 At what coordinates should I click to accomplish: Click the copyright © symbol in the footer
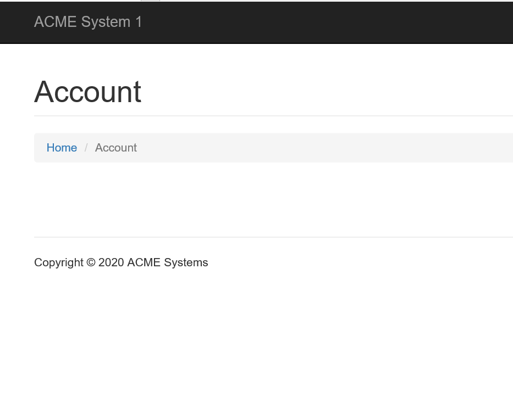91,262
